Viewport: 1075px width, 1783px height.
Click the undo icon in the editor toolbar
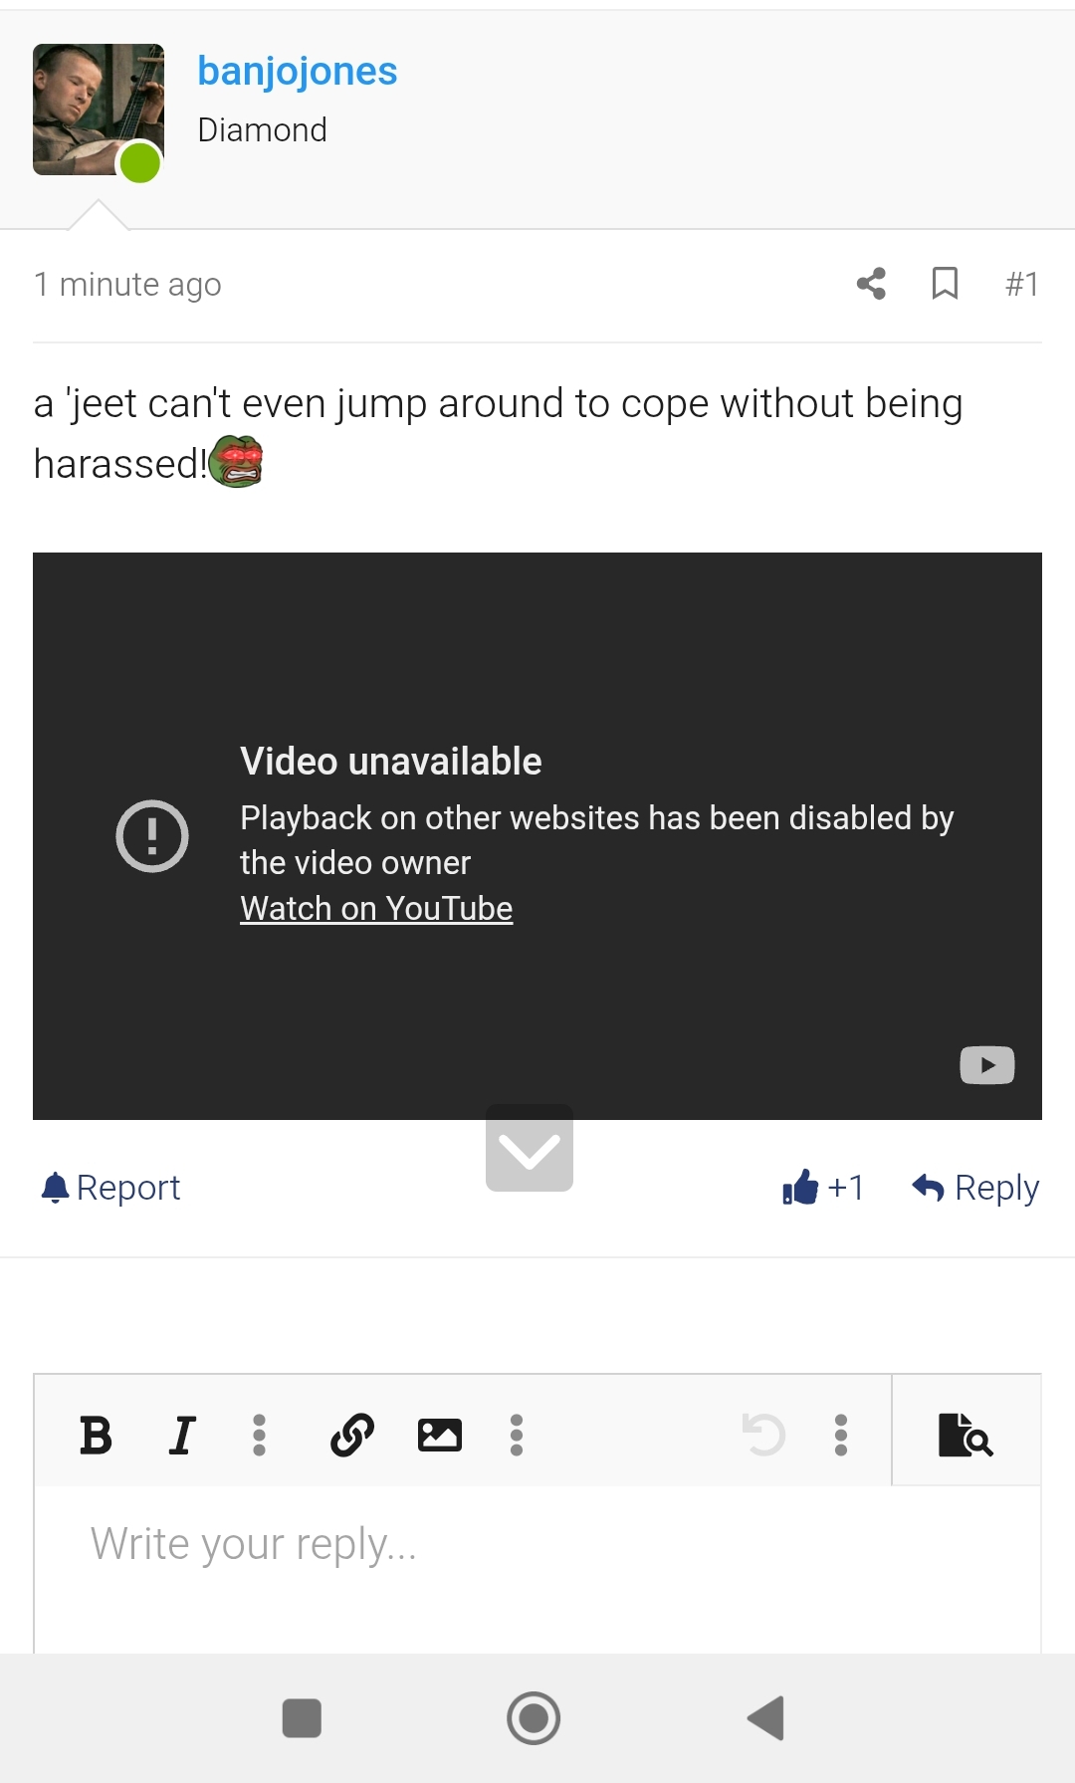pos(764,1435)
